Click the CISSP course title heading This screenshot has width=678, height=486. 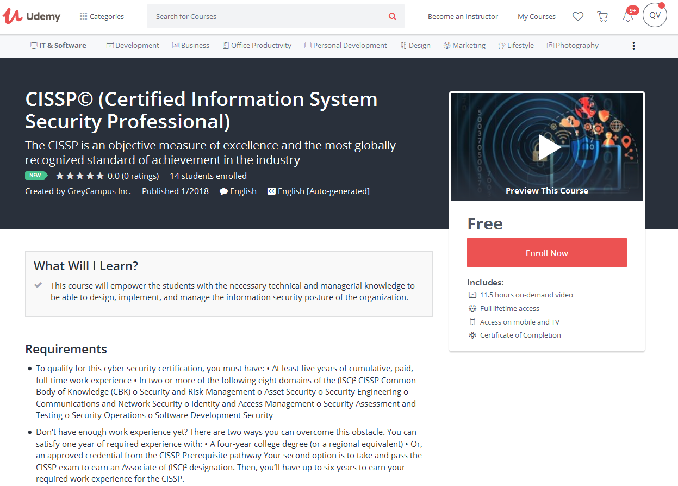pos(201,110)
